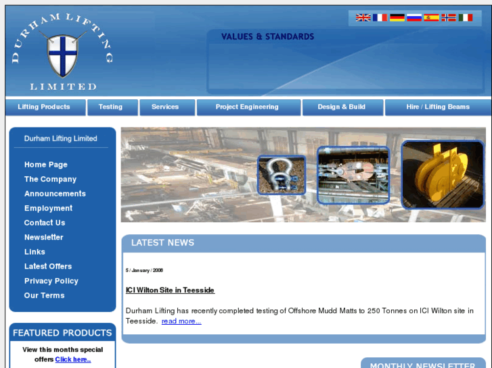
Task: Go to Home Page in sidebar
Action: [46, 165]
